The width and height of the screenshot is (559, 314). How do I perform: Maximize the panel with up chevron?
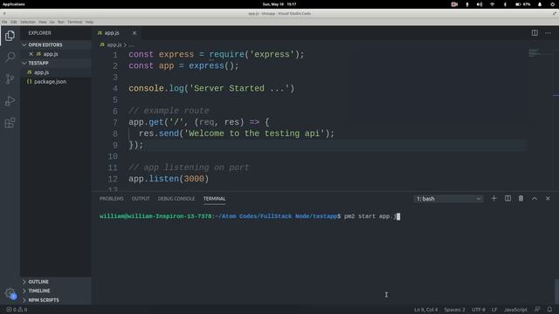click(x=535, y=198)
